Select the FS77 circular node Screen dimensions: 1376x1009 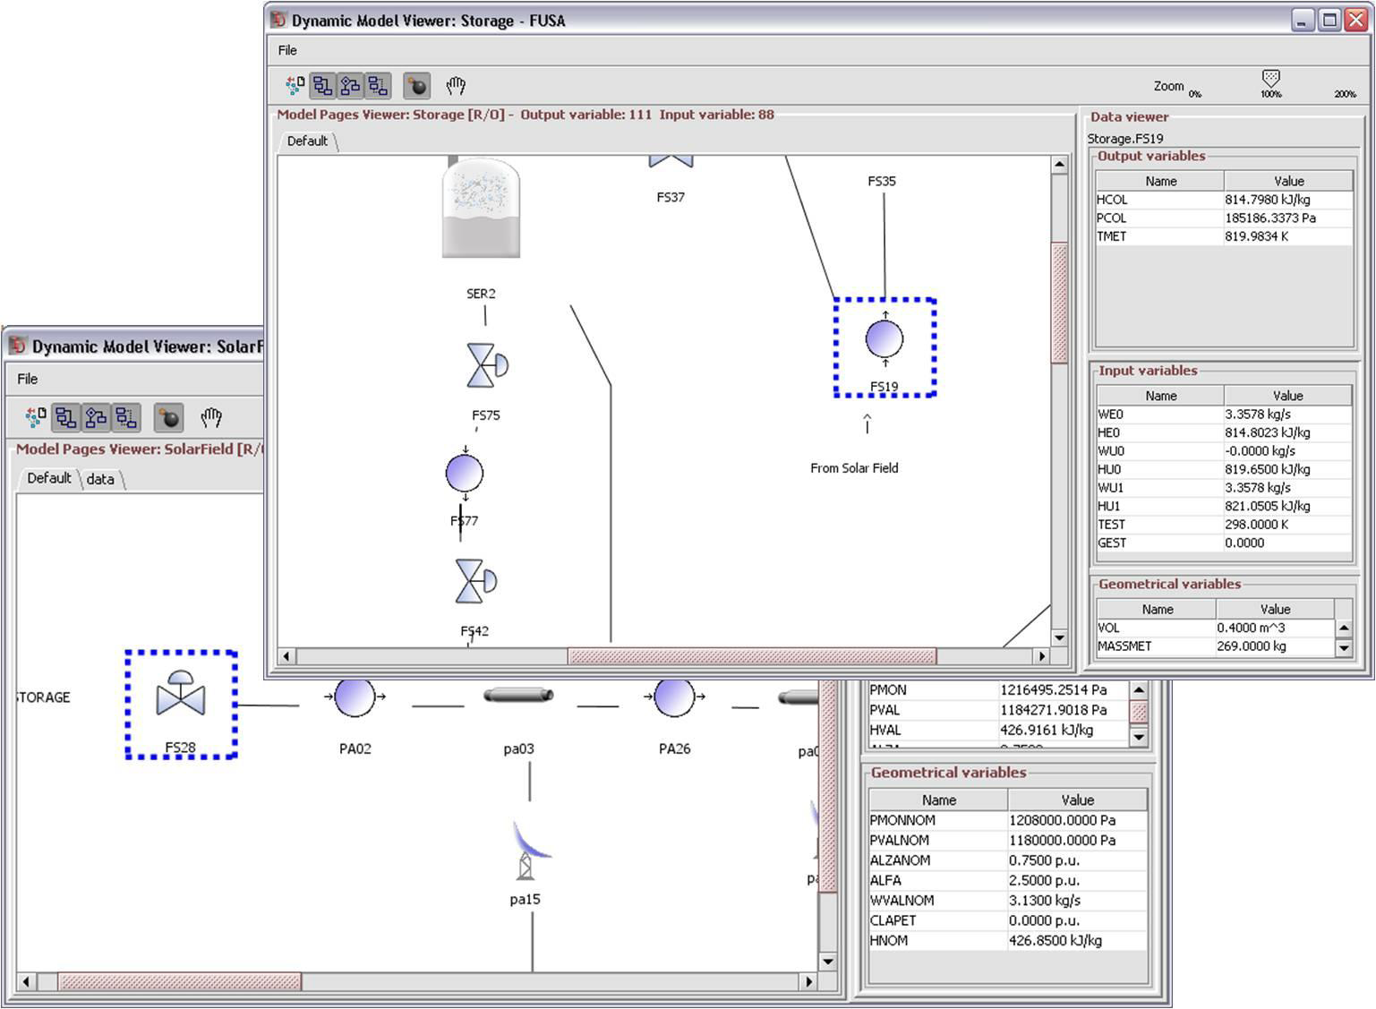coord(465,473)
